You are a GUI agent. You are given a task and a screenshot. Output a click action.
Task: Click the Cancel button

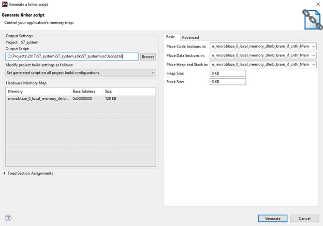tap(304, 218)
